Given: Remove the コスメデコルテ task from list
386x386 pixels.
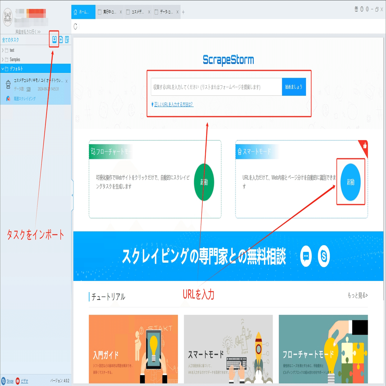Looking at the screenshot, I should (x=66, y=81).
